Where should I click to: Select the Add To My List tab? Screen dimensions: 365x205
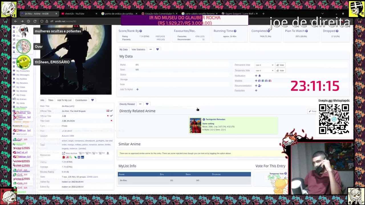coord(64,100)
